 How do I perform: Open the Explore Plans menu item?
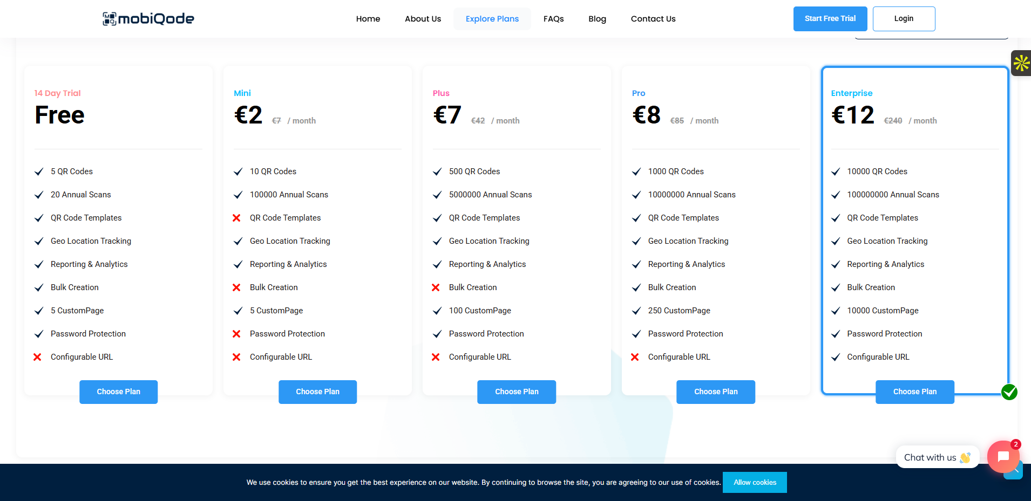(x=492, y=19)
